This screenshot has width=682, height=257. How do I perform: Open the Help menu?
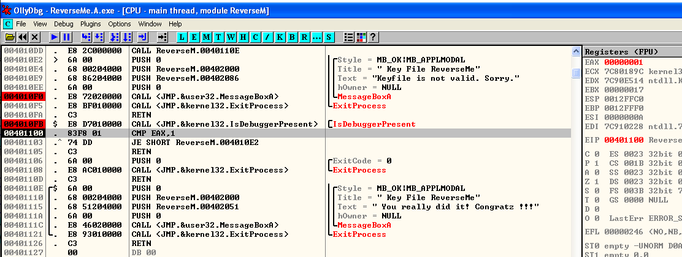[x=175, y=24]
